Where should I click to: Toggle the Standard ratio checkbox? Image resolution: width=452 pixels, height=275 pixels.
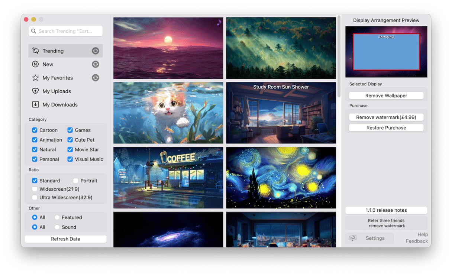tap(35, 181)
